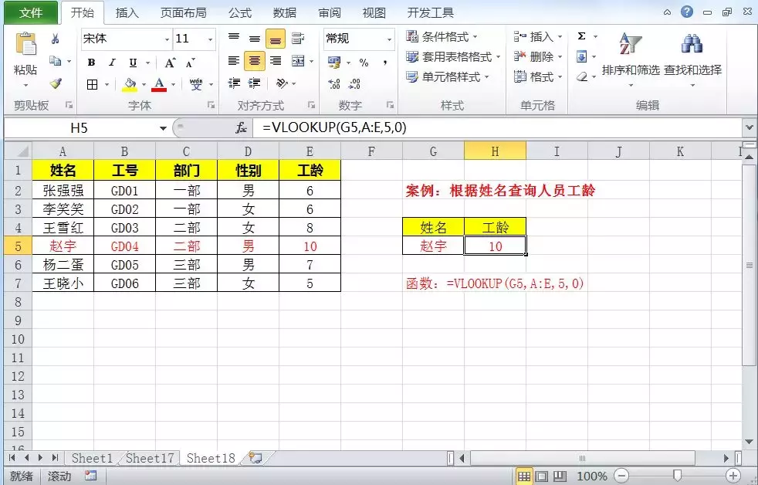Click the Decrease Font Size icon

pos(191,63)
